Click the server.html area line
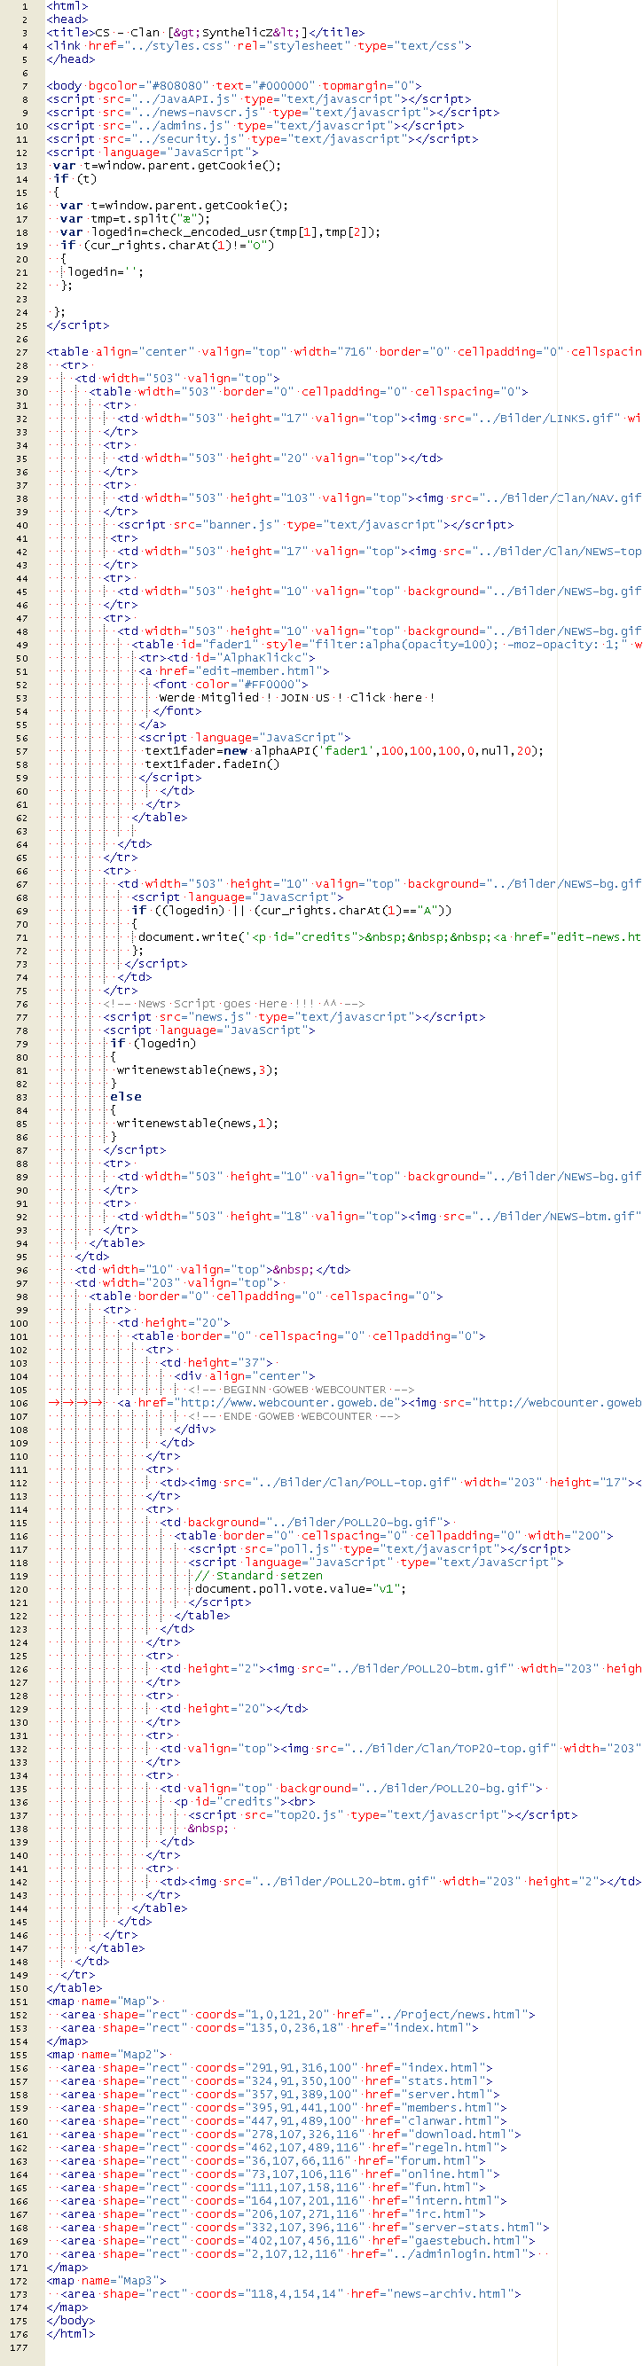643x2366 pixels. (280, 2096)
